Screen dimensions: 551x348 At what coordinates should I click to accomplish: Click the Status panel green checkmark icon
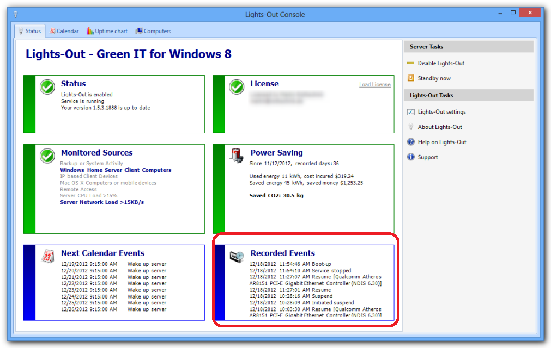(x=47, y=87)
